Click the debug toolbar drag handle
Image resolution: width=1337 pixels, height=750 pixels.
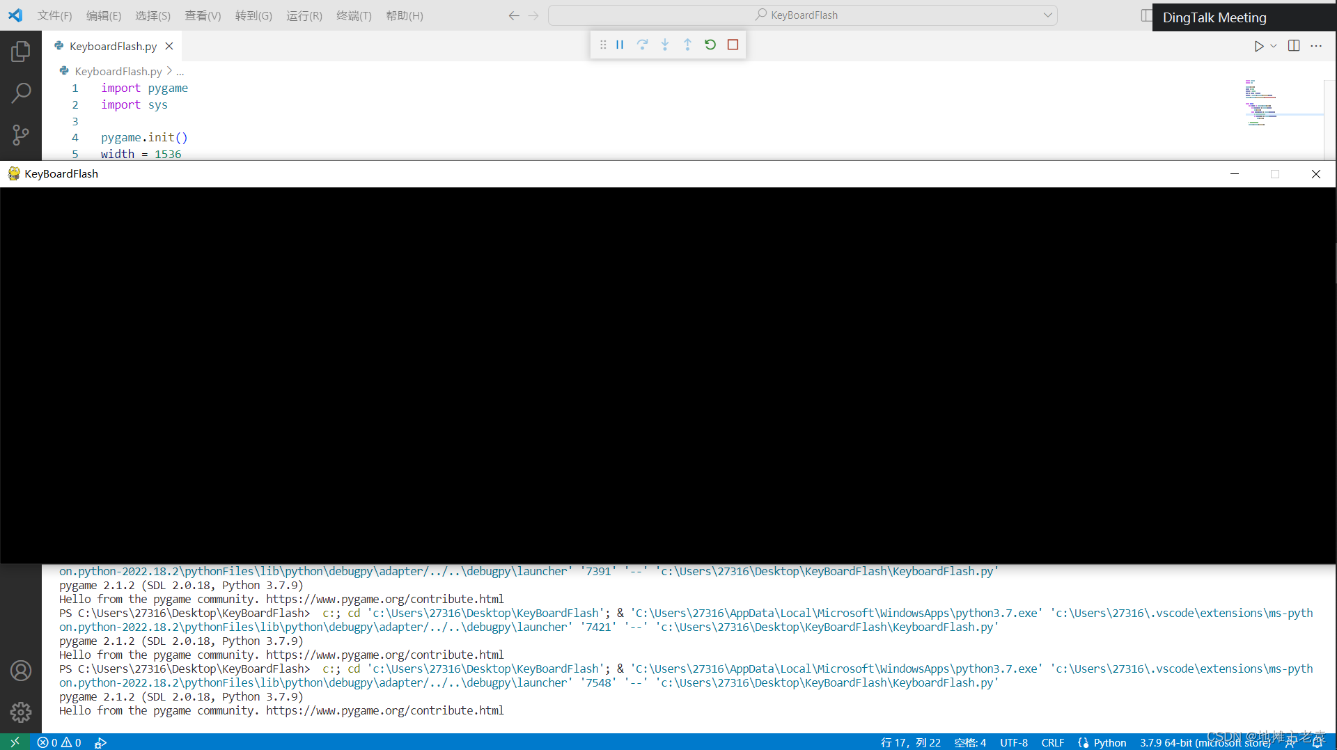pyautogui.click(x=603, y=45)
